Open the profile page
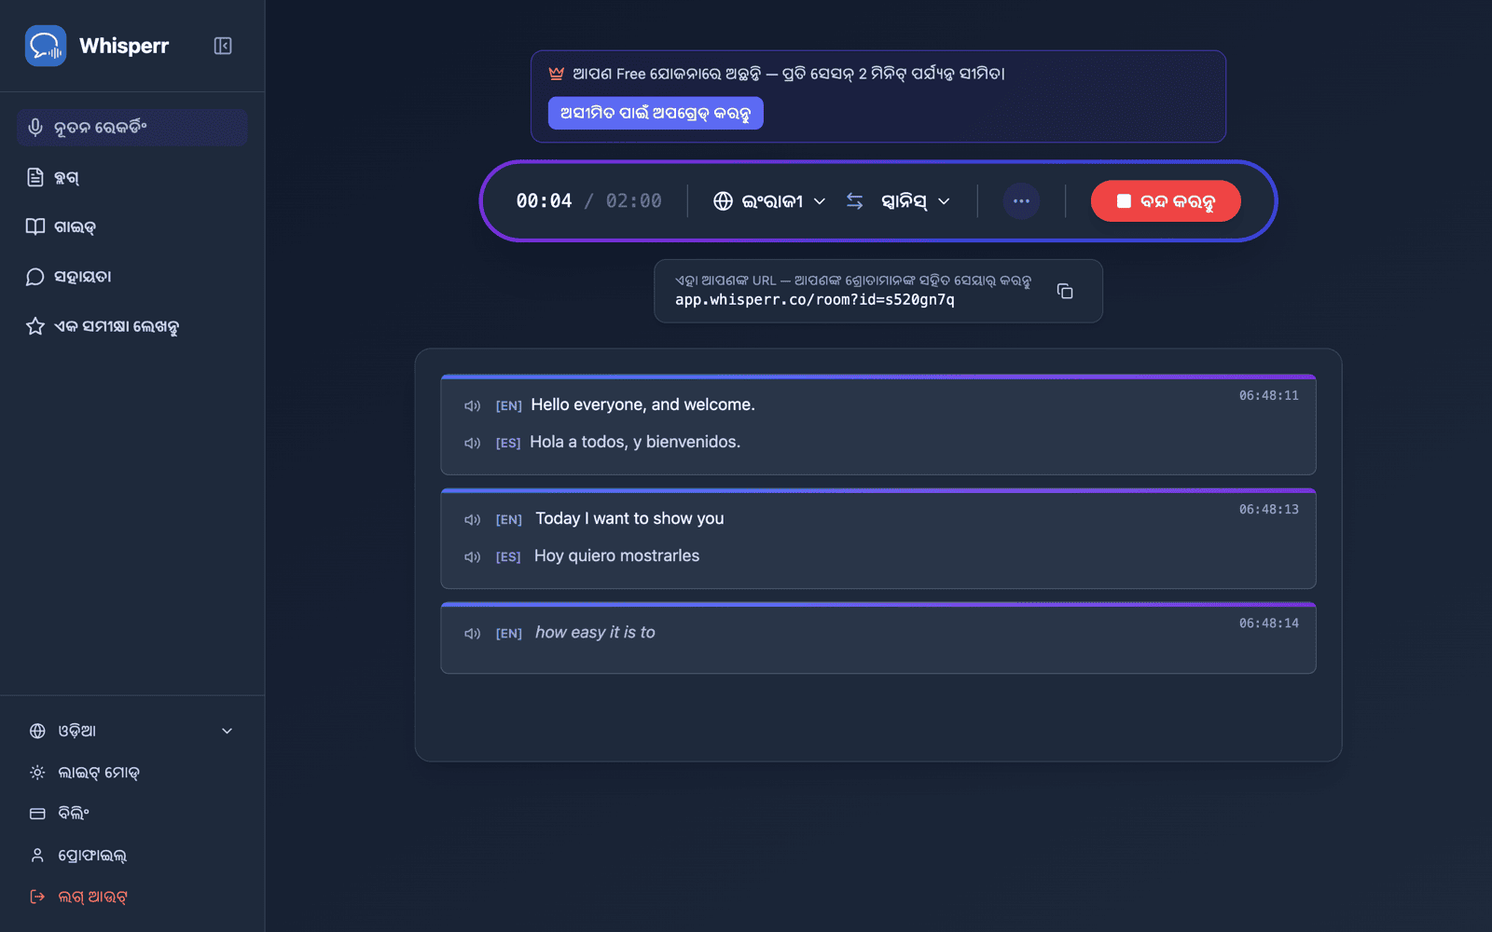The height and width of the screenshot is (932, 1492). [132, 855]
